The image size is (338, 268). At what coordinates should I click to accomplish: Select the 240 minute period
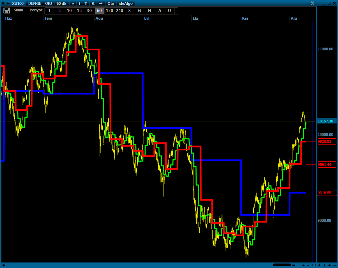click(119, 11)
